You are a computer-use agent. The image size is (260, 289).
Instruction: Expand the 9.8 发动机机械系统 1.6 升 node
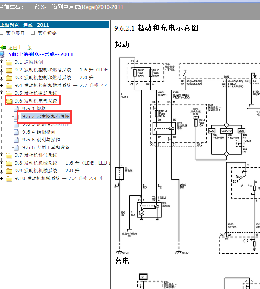pos(1,163)
